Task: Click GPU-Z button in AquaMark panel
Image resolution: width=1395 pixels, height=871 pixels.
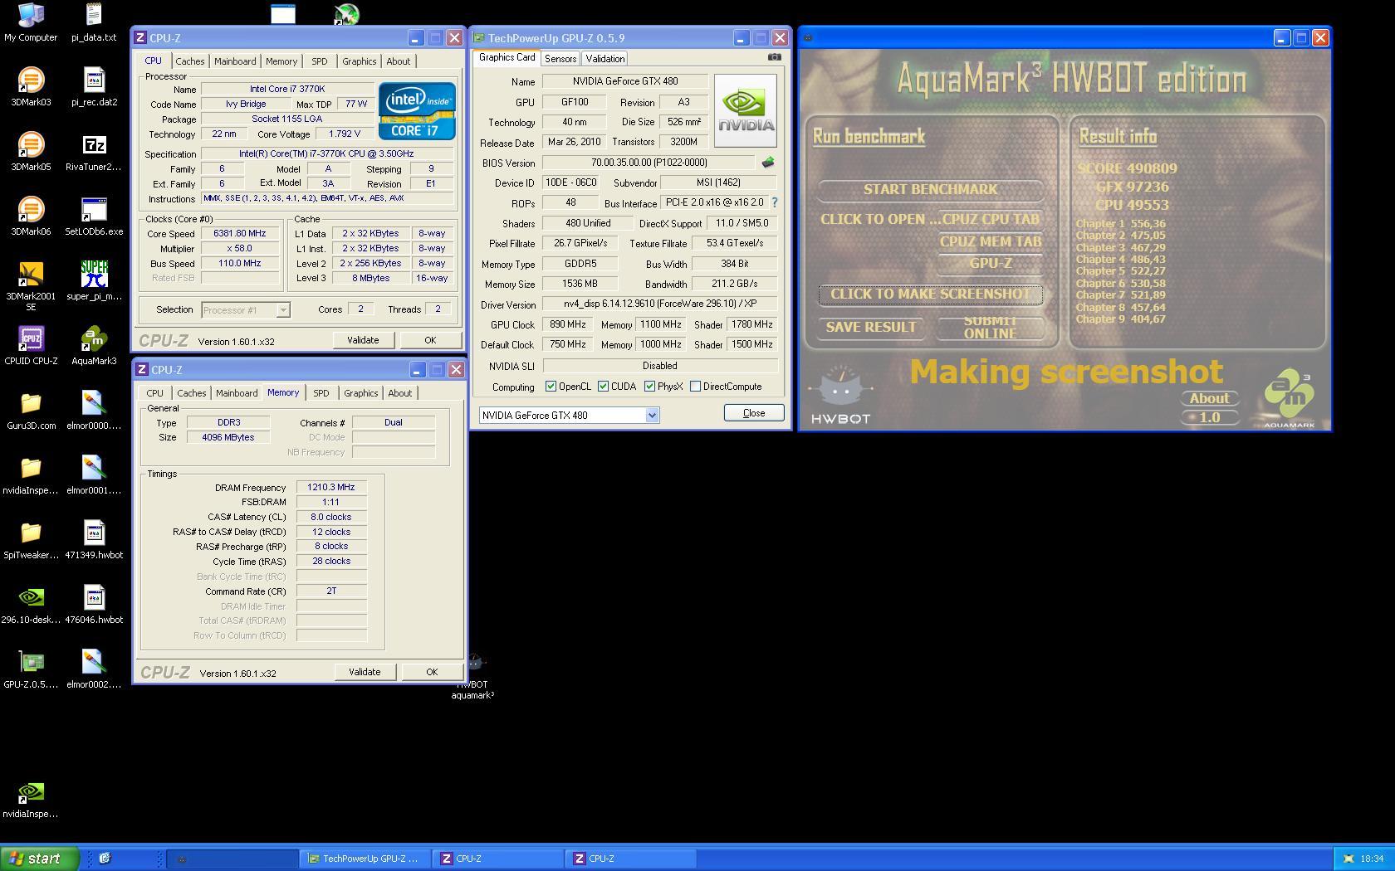Action: 990,263
